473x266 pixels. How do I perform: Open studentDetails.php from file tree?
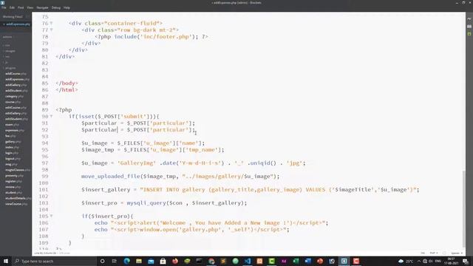pyautogui.click(x=18, y=198)
